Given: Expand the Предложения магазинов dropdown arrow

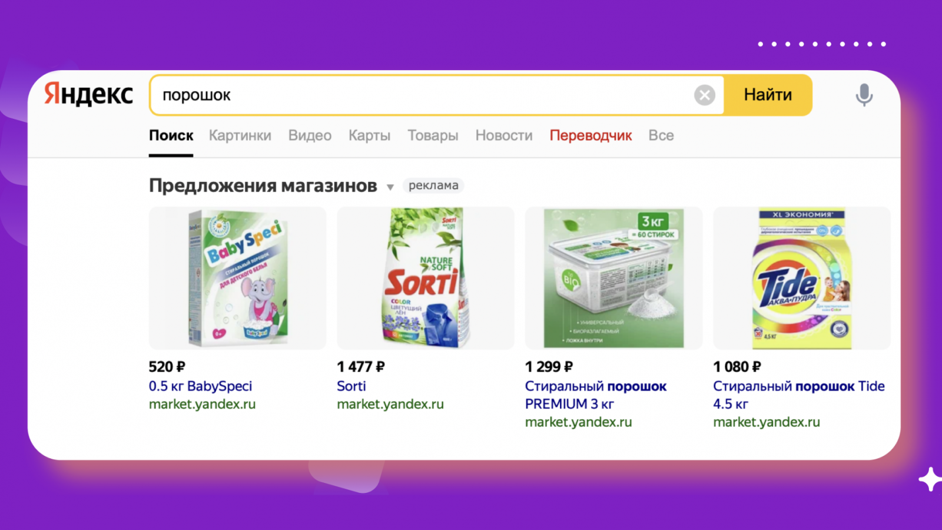Looking at the screenshot, I should 390,187.
